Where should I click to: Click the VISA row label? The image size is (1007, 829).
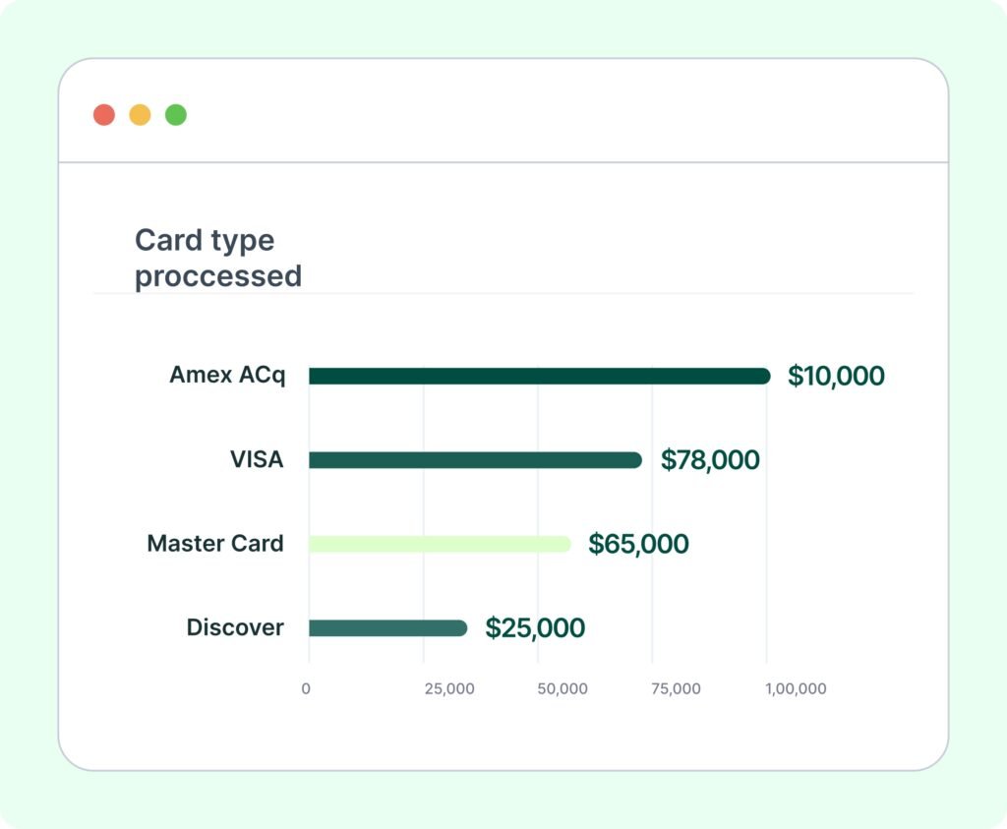[x=257, y=459]
